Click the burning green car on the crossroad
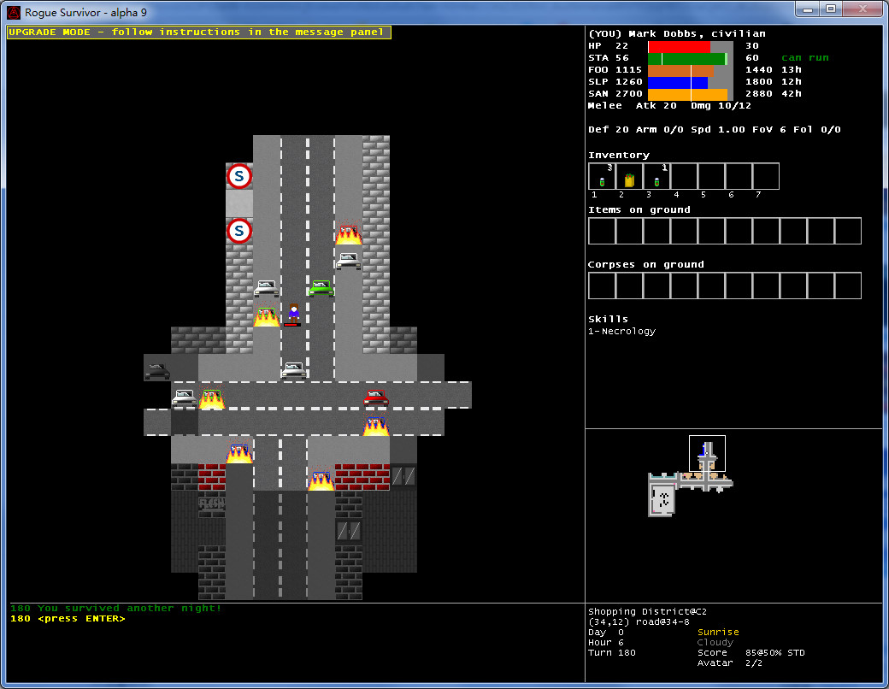 [x=211, y=397]
